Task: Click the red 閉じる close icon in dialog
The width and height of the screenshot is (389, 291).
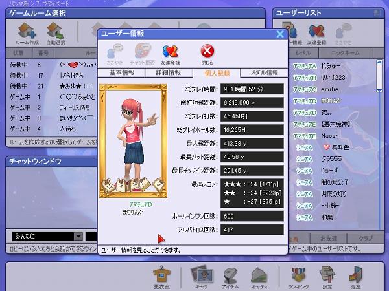Action: (x=207, y=55)
